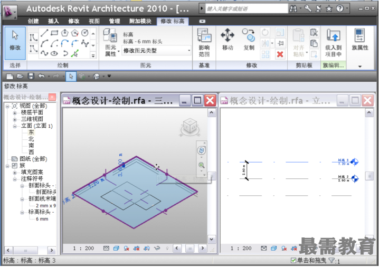The width and height of the screenshot is (379, 267).
Task: Click the pin element icon
Action: pyautogui.click(x=280, y=43)
